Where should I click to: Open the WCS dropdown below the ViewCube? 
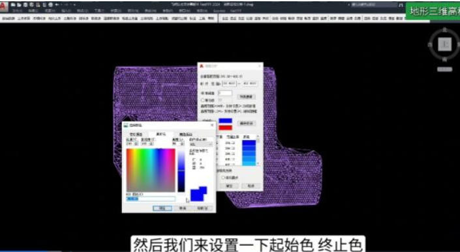445,70
